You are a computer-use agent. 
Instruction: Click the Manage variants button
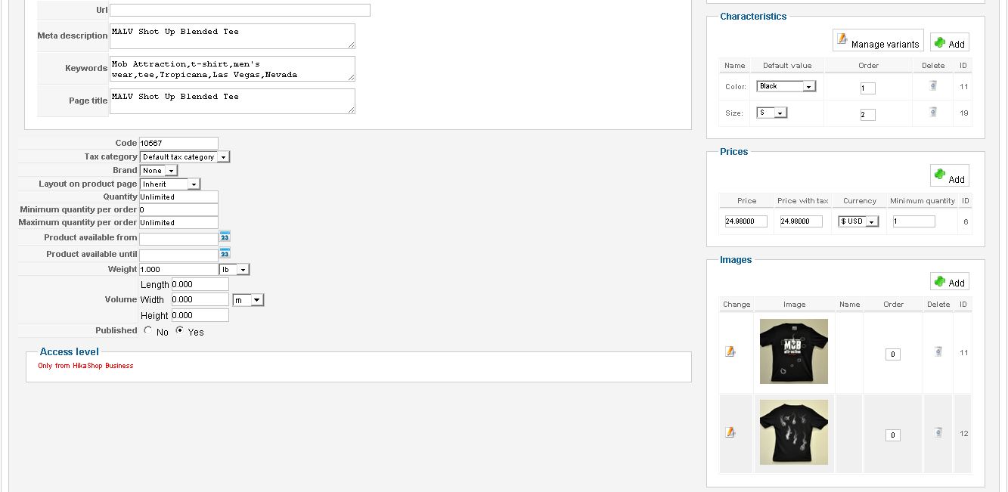pyautogui.click(x=877, y=42)
